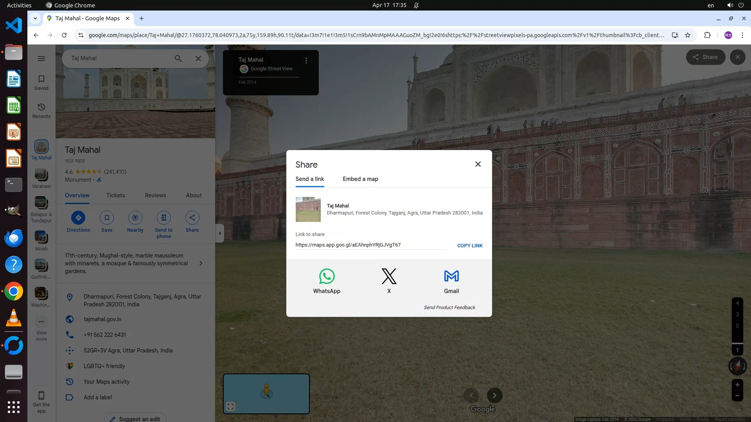Click the COPY LINK button

[470, 246]
